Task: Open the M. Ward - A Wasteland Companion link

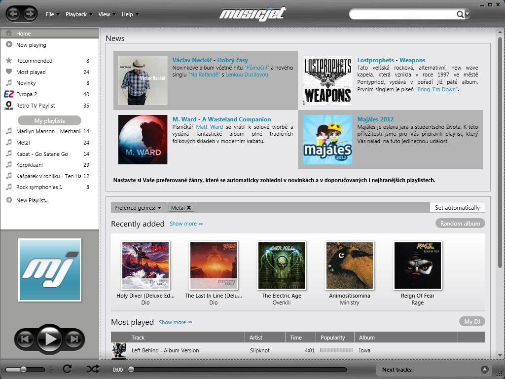Action: pos(221,119)
